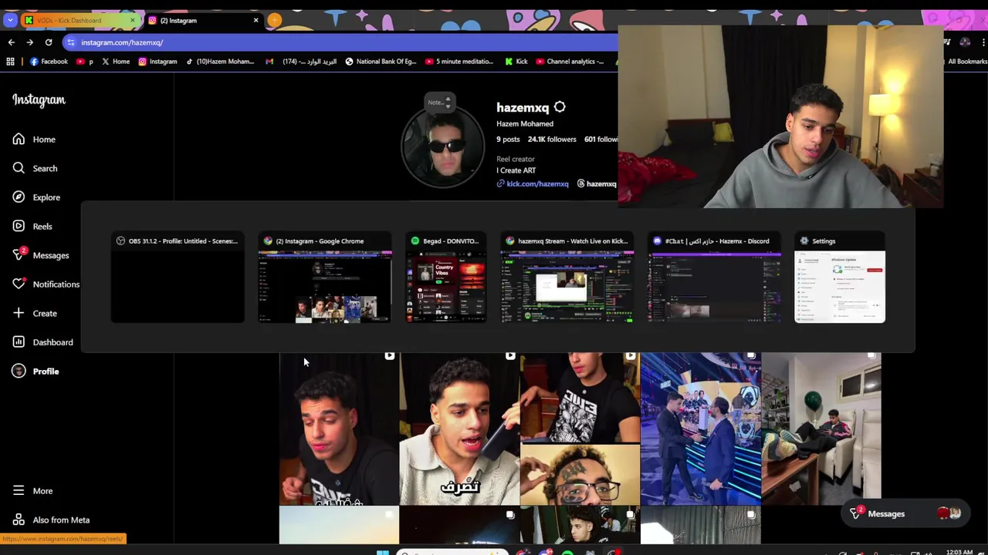Click the taskbar clock showing 12:03 AM
This screenshot has width=988, height=555.
(959, 552)
